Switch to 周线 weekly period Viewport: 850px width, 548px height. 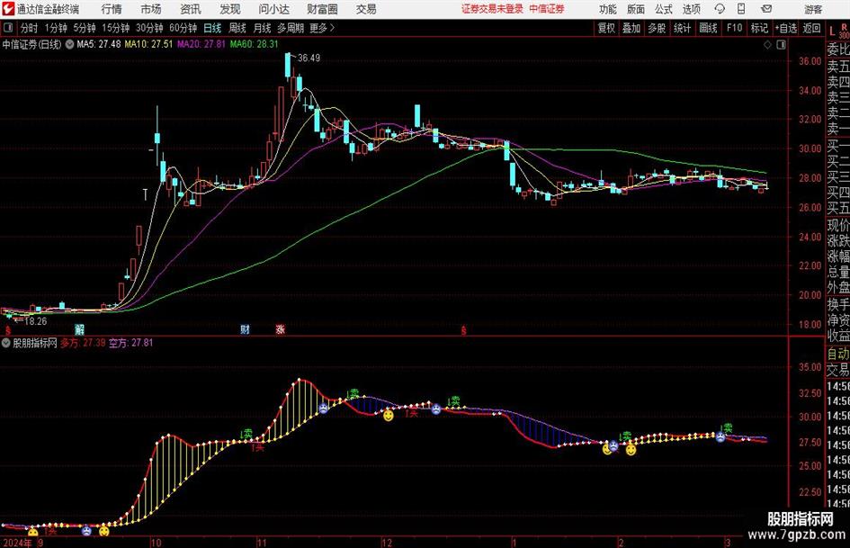[237, 28]
